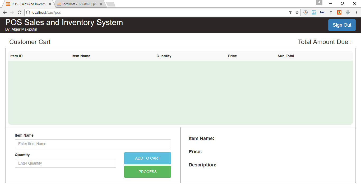Image resolution: width=361 pixels, height=192 pixels.
Task: Click the Description: label in details panel
Action: point(202,165)
